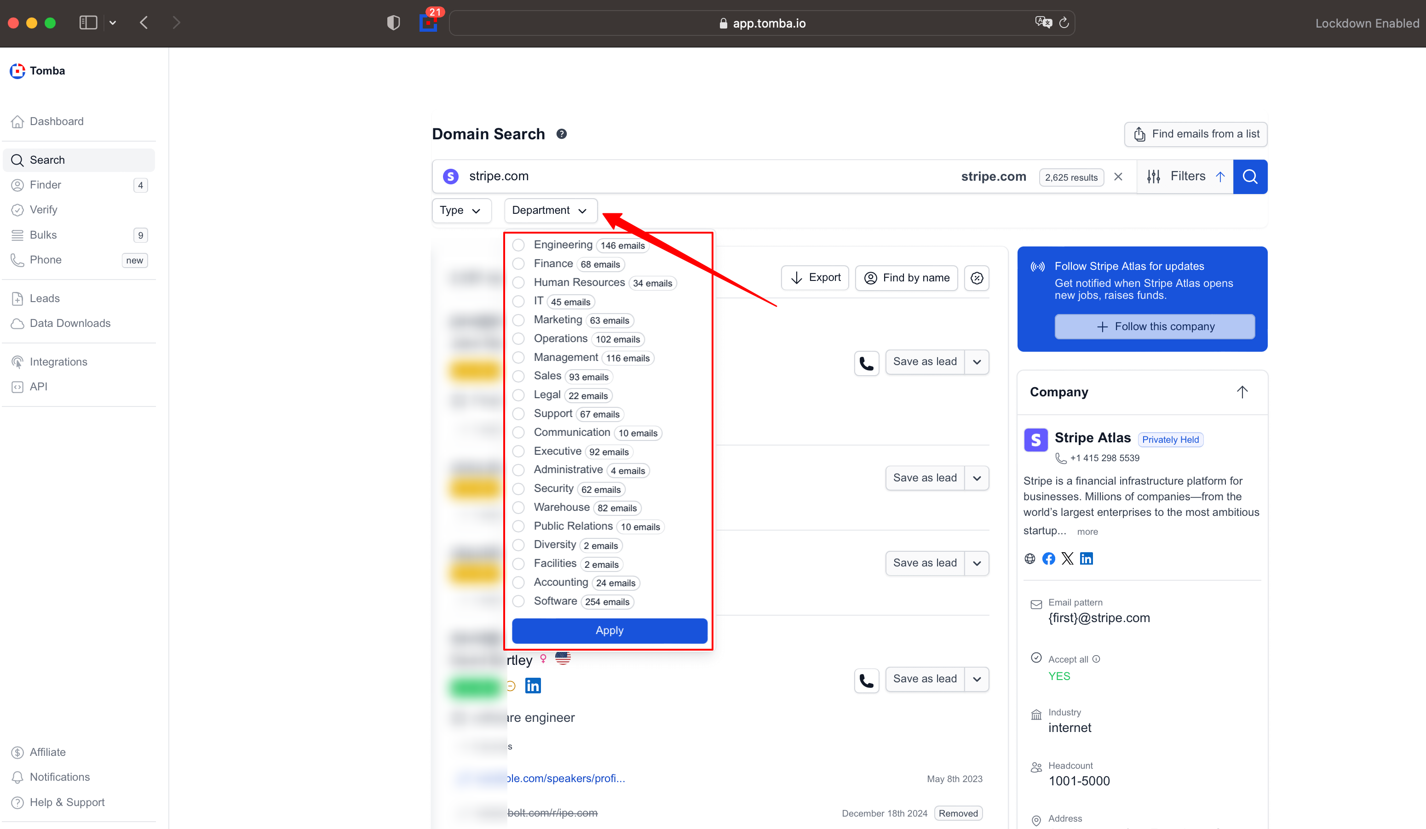This screenshot has width=1426, height=829.
Task: Open the Bulks section
Action: pos(43,234)
